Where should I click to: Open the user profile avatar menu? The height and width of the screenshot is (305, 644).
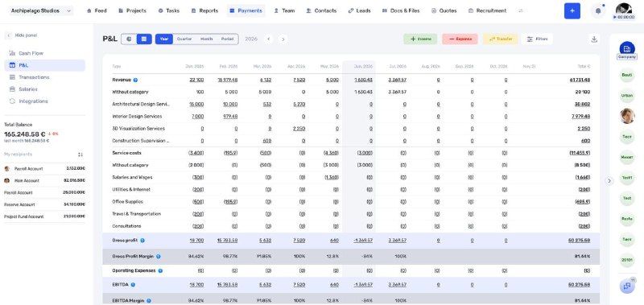pos(623,9)
